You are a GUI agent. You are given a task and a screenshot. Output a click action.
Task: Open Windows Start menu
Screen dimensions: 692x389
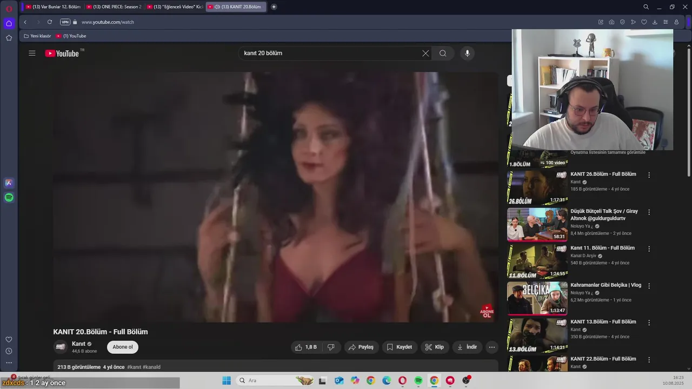(x=226, y=380)
